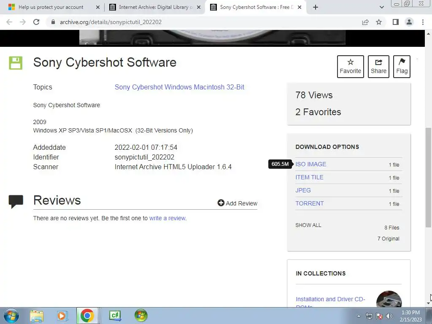Viewport: 432px width, 324px height.
Task: Download the TORRENT file
Action: click(x=309, y=204)
